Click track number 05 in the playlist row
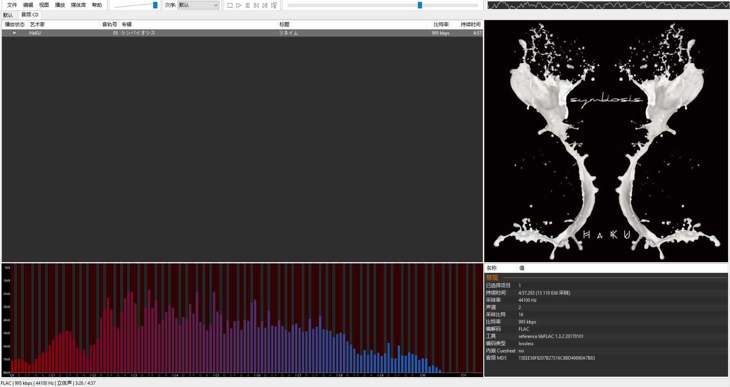The image size is (730, 387). click(115, 33)
